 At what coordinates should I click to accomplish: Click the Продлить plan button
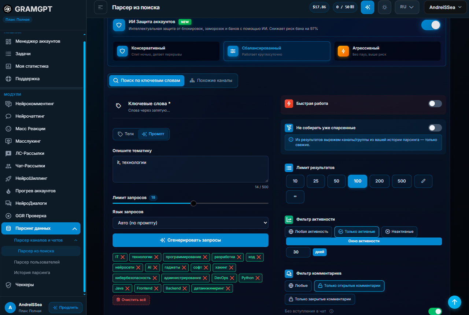pos(66,308)
